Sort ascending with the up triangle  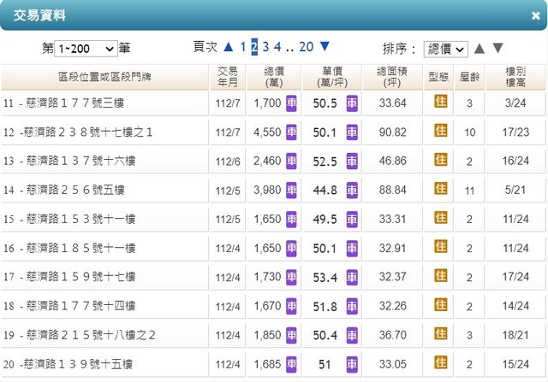pyautogui.click(x=479, y=49)
